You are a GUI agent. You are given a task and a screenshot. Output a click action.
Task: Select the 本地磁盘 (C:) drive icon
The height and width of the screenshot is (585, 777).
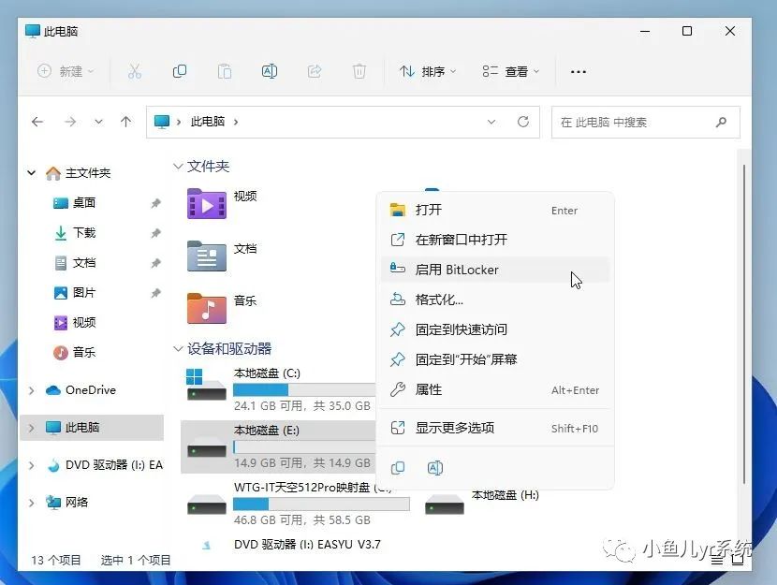click(x=206, y=385)
